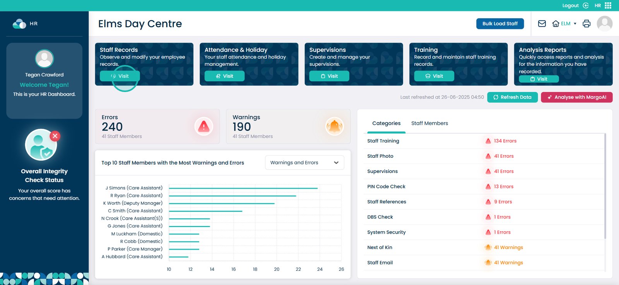Screen dimensions: 619x285
Task: Click the categories list vertical scrollbar
Action: pyautogui.click(x=605, y=186)
